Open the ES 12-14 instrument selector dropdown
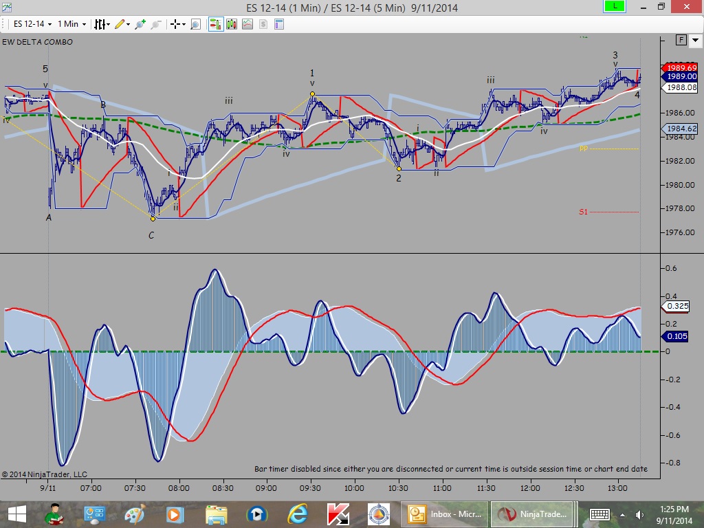The height and width of the screenshot is (528, 704). click(x=32, y=24)
